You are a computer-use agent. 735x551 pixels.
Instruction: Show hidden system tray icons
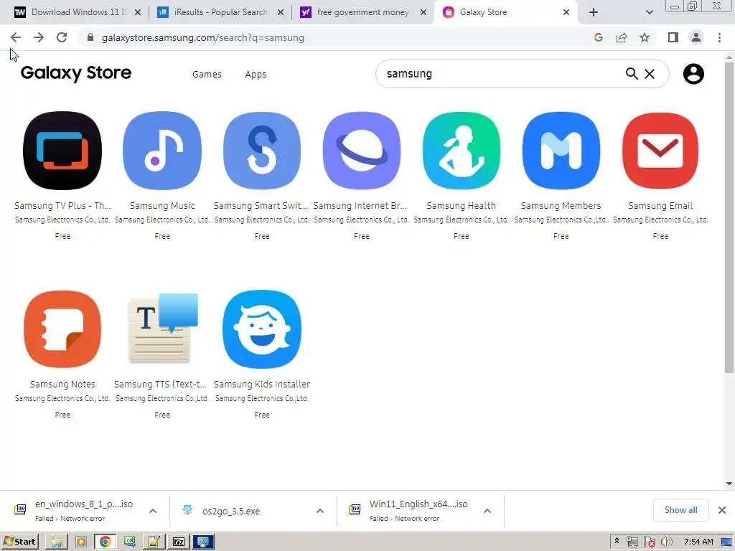pos(617,541)
